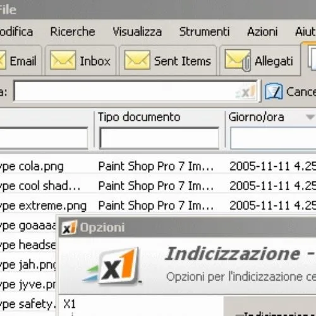Viewport: 316px width, 316px height.
Task: Sort by the Giorno/ora column header
Action: tap(256, 117)
